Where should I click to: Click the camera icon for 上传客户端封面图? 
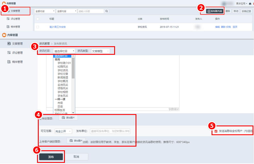tap(71, 141)
